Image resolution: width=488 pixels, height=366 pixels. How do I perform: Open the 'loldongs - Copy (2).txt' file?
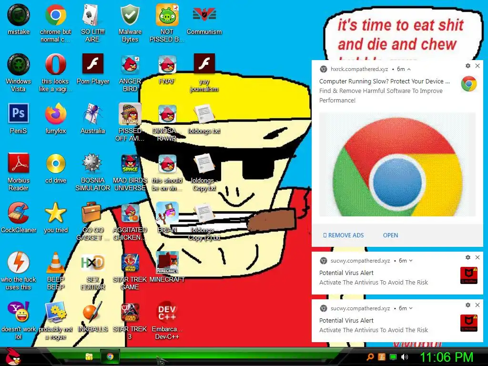[x=204, y=213]
